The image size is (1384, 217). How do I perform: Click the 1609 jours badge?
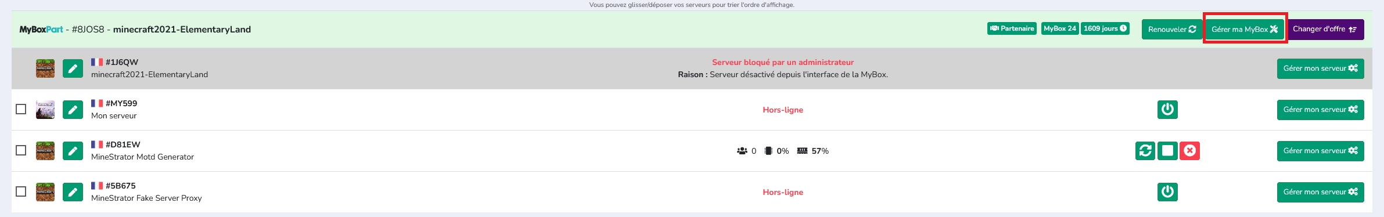click(1105, 28)
